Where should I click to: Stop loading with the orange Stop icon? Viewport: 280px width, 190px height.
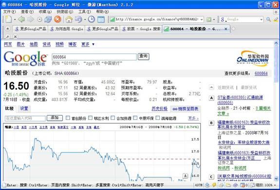[57, 19]
